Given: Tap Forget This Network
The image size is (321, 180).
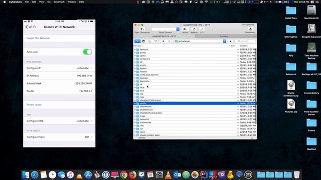Looking at the screenshot, I should (x=38, y=38).
